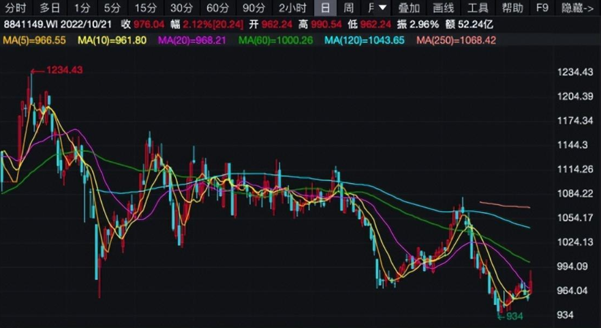Viewport: 601px width, 328px height.
Task: Select the 2小时 two-hour period
Action: point(292,8)
